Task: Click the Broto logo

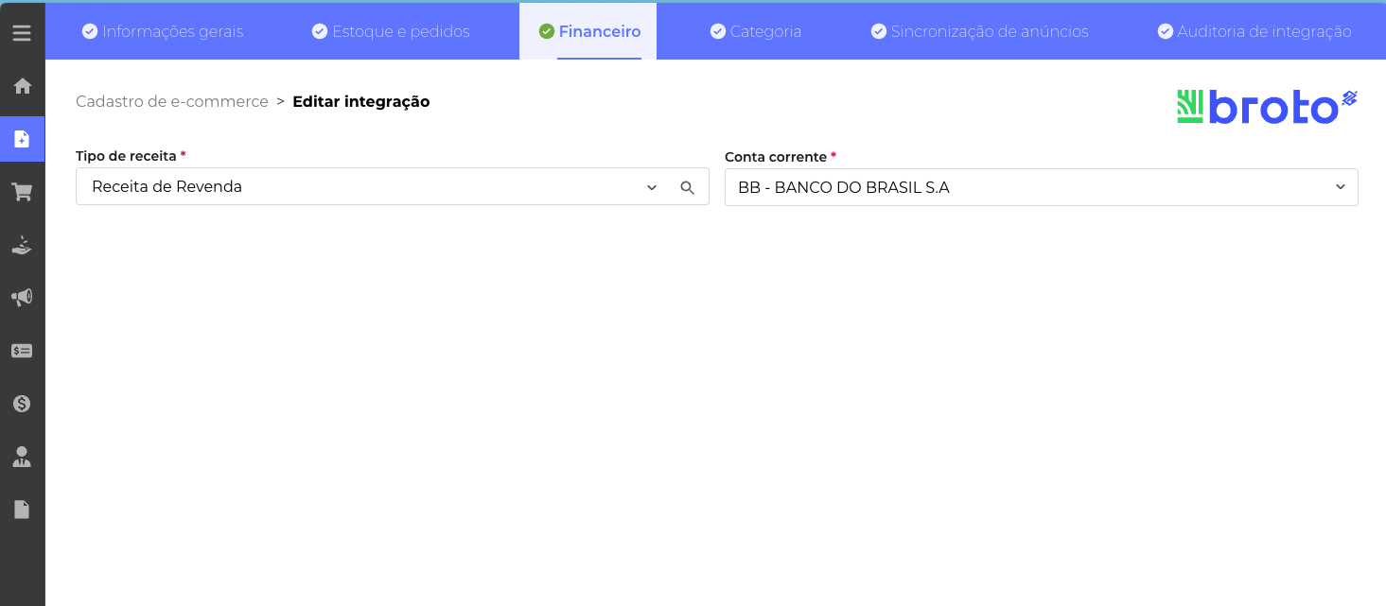Action: point(1267,107)
